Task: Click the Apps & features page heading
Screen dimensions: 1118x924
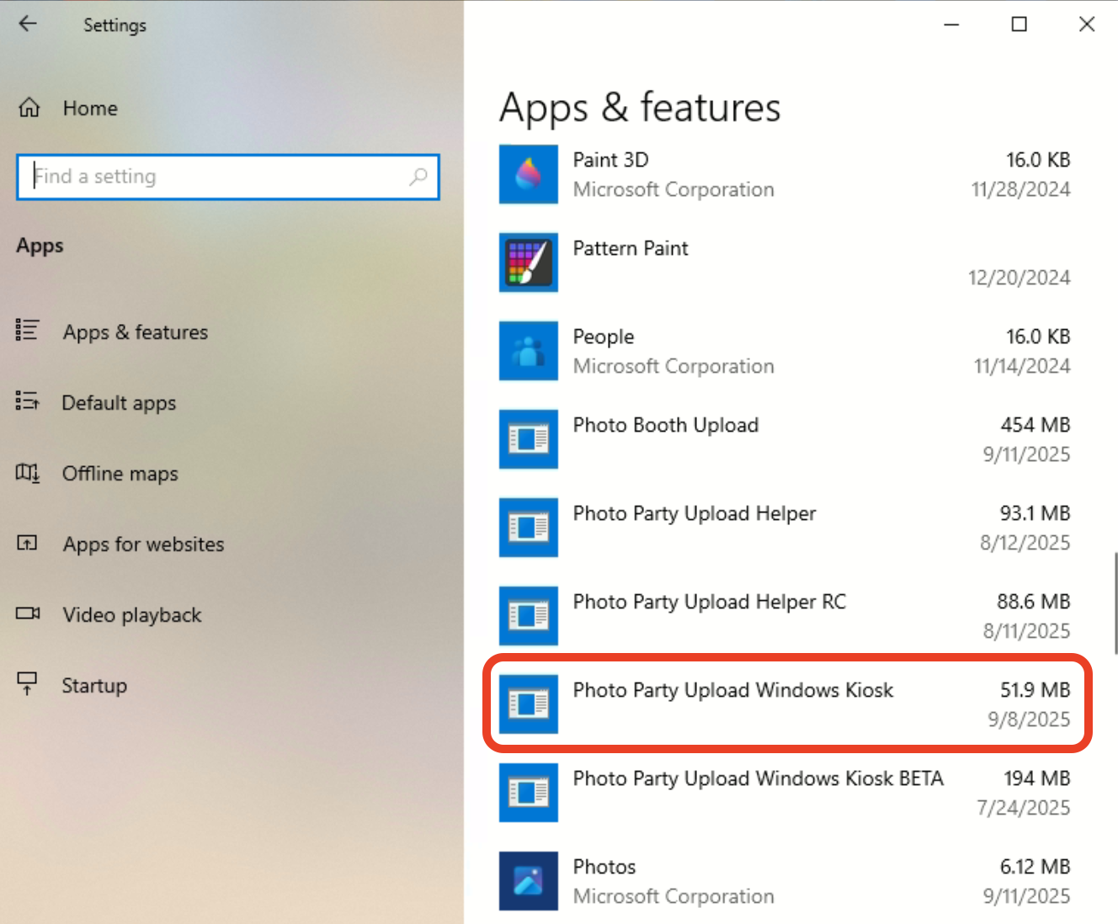Action: [640, 109]
